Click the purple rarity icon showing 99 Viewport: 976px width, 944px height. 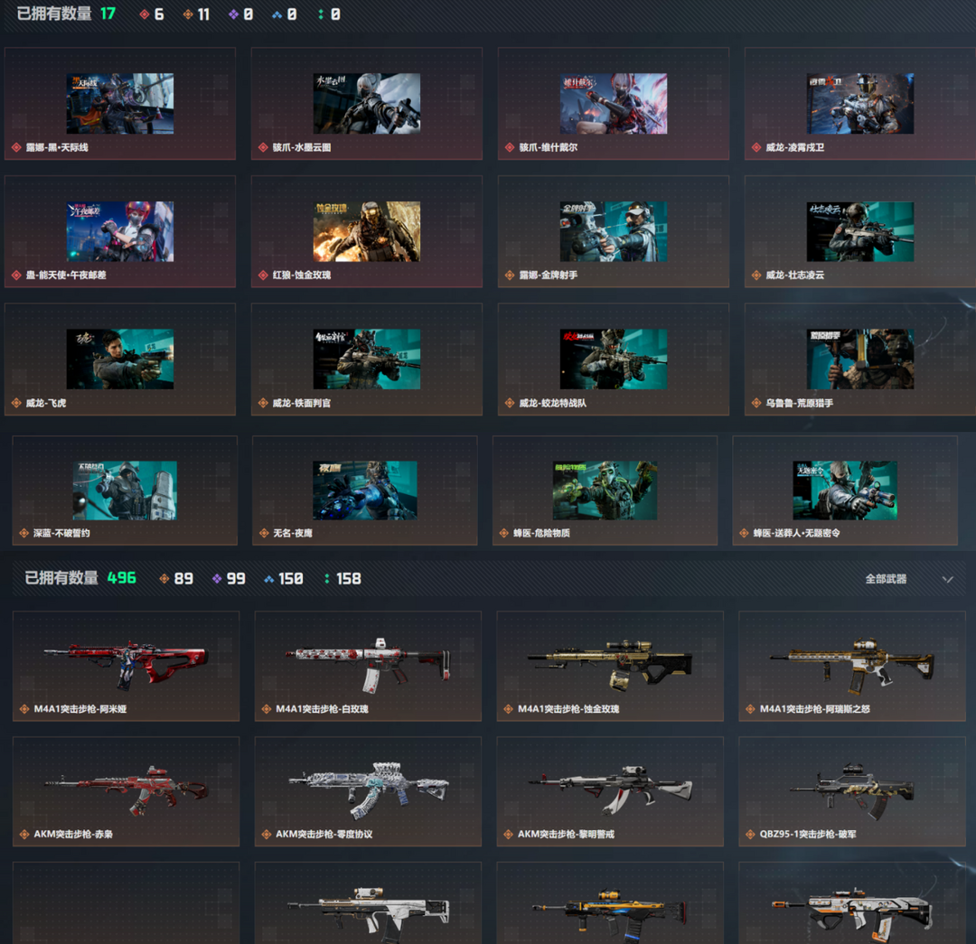(x=217, y=579)
